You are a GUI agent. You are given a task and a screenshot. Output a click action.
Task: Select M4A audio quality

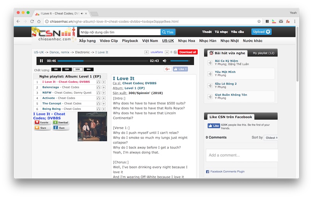[x=89, y=69]
